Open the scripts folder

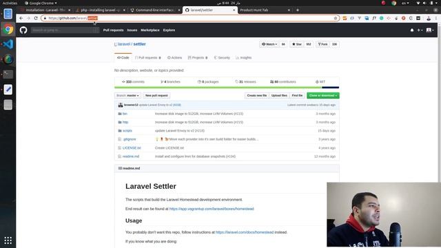[127, 130]
